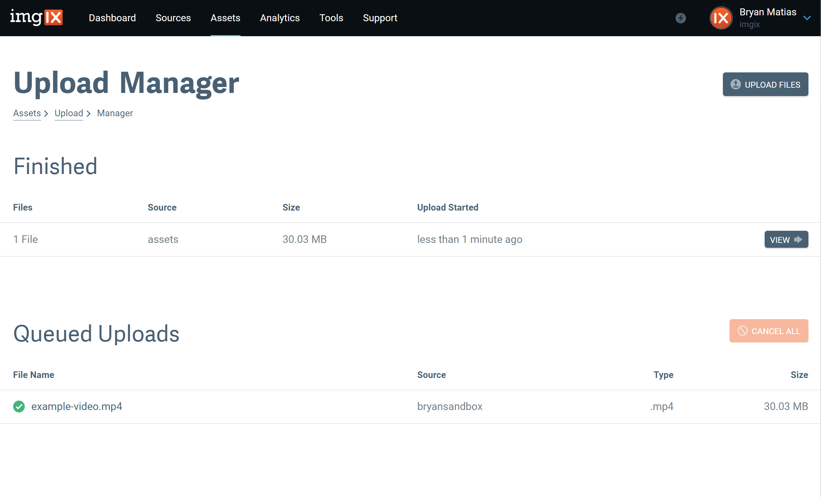Expand the chevron after the Upload breadcrumb
Viewport: 821px width, 497px height.
[x=89, y=114]
